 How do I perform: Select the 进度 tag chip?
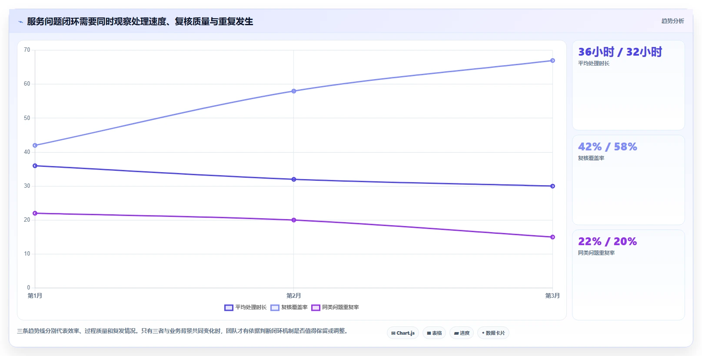click(462, 333)
